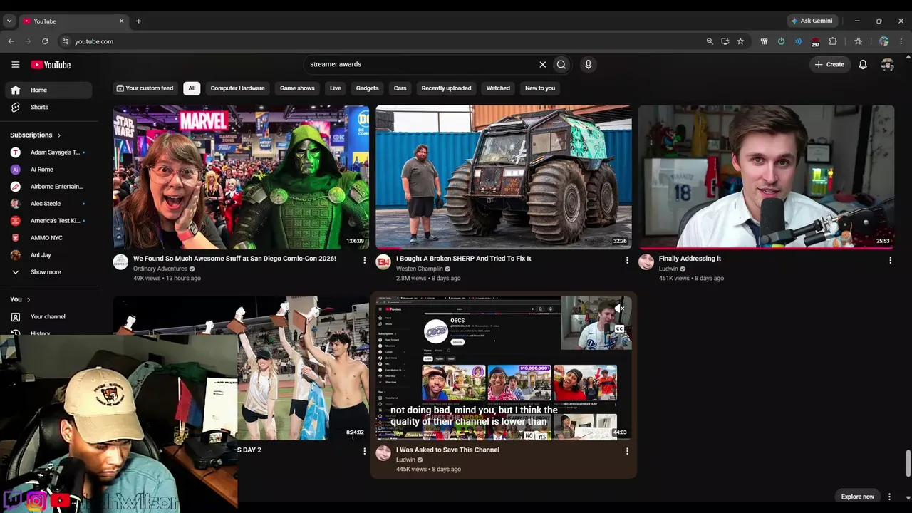Go to Home in the sidebar
Viewport: 912px width, 513px height.
48,90
